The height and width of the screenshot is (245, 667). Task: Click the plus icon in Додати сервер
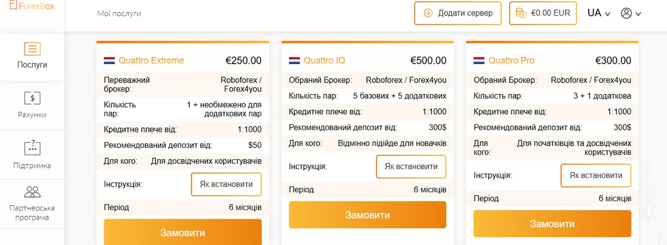pyautogui.click(x=428, y=13)
